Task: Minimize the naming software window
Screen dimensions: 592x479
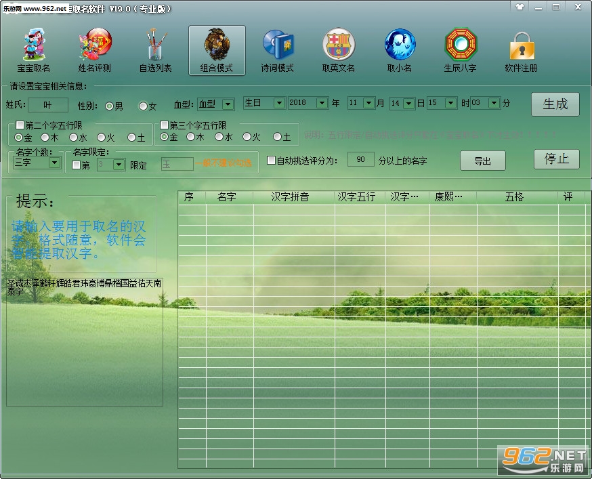Action: 538,7
